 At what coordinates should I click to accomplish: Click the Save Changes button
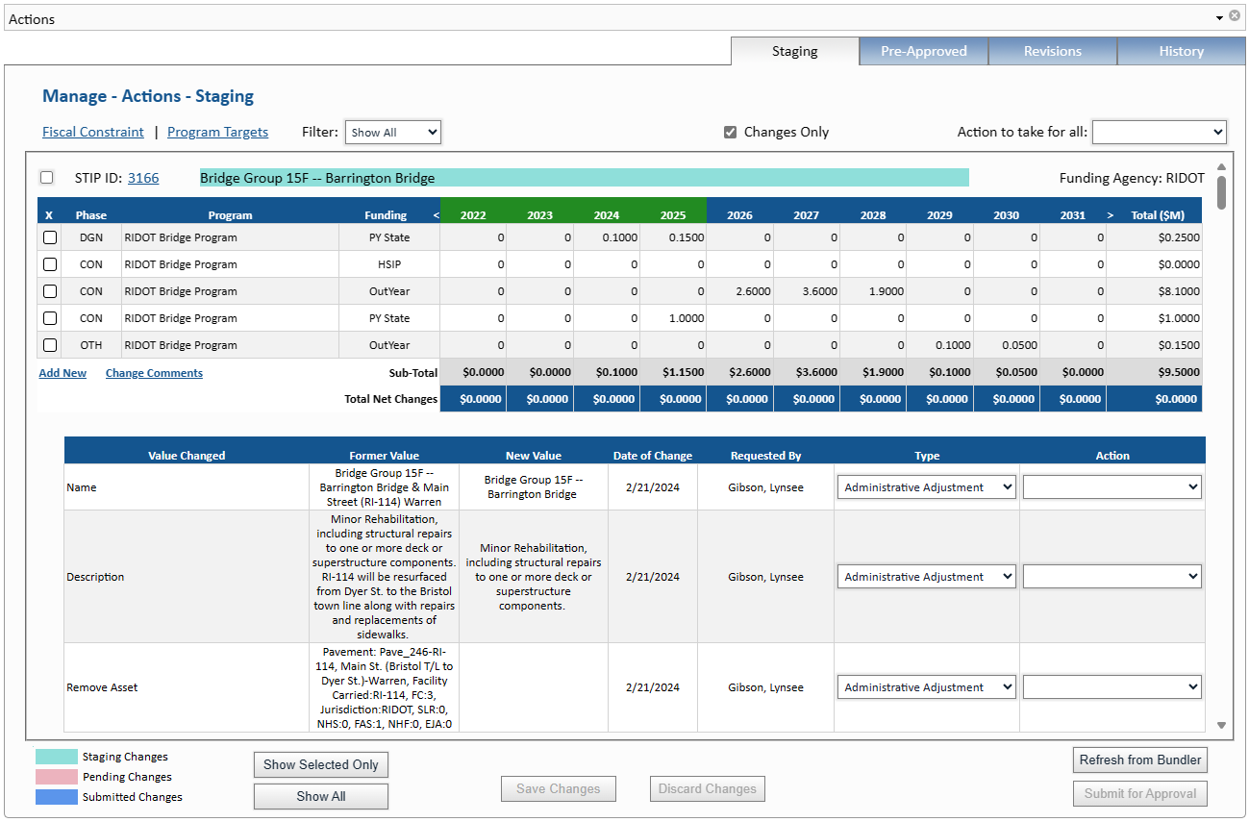[558, 789]
